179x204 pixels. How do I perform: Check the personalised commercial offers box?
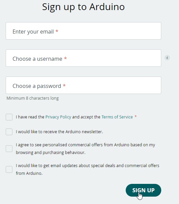click(9, 149)
